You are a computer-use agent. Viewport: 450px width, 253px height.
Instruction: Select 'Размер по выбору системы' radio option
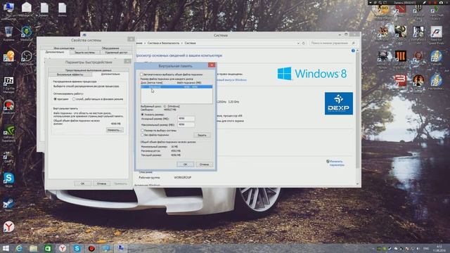click(x=142, y=131)
